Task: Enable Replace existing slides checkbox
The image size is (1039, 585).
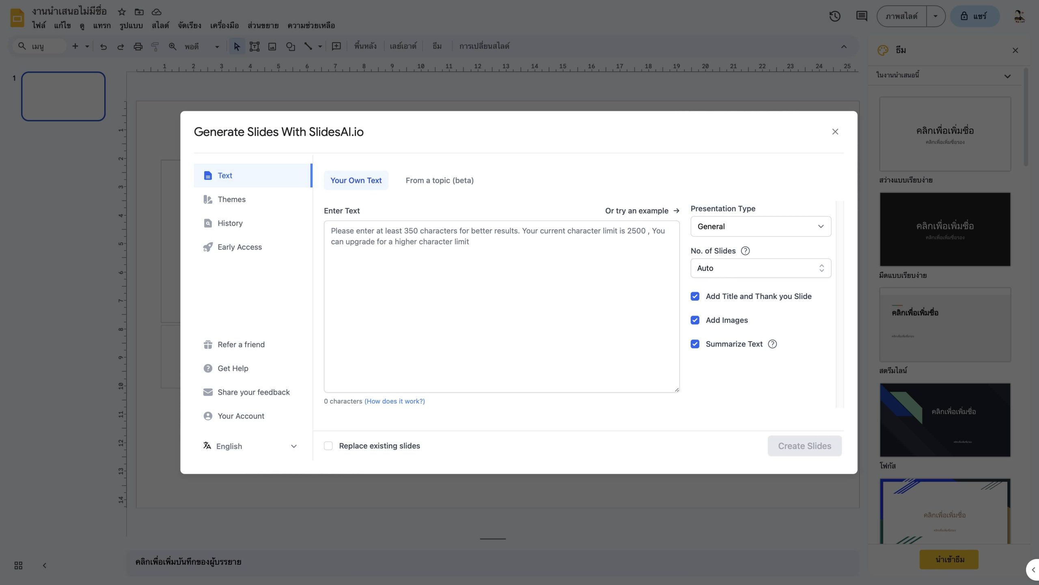Action: pyautogui.click(x=328, y=446)
